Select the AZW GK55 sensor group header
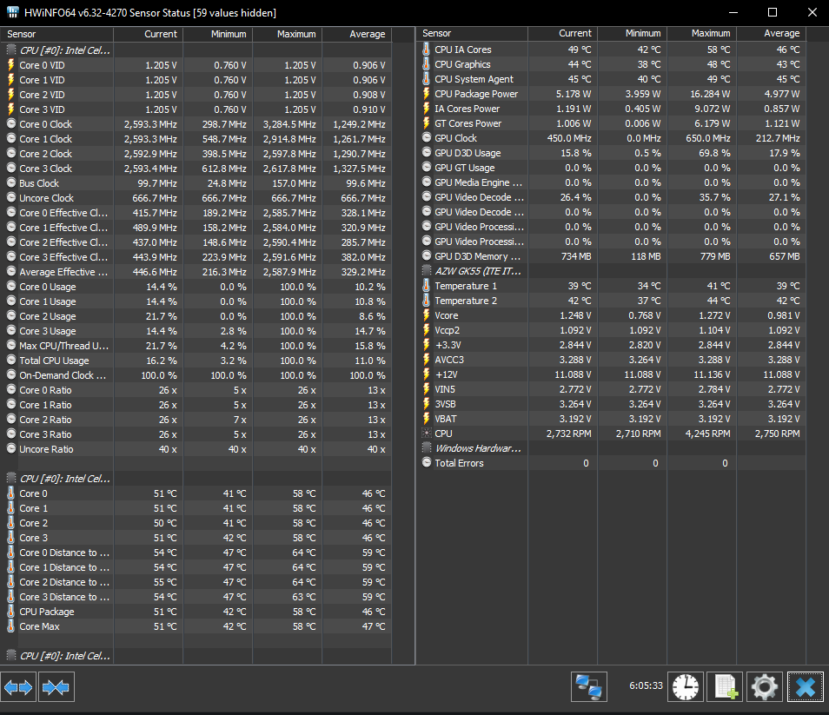829x715 pixels. click(x=478, y=271)
